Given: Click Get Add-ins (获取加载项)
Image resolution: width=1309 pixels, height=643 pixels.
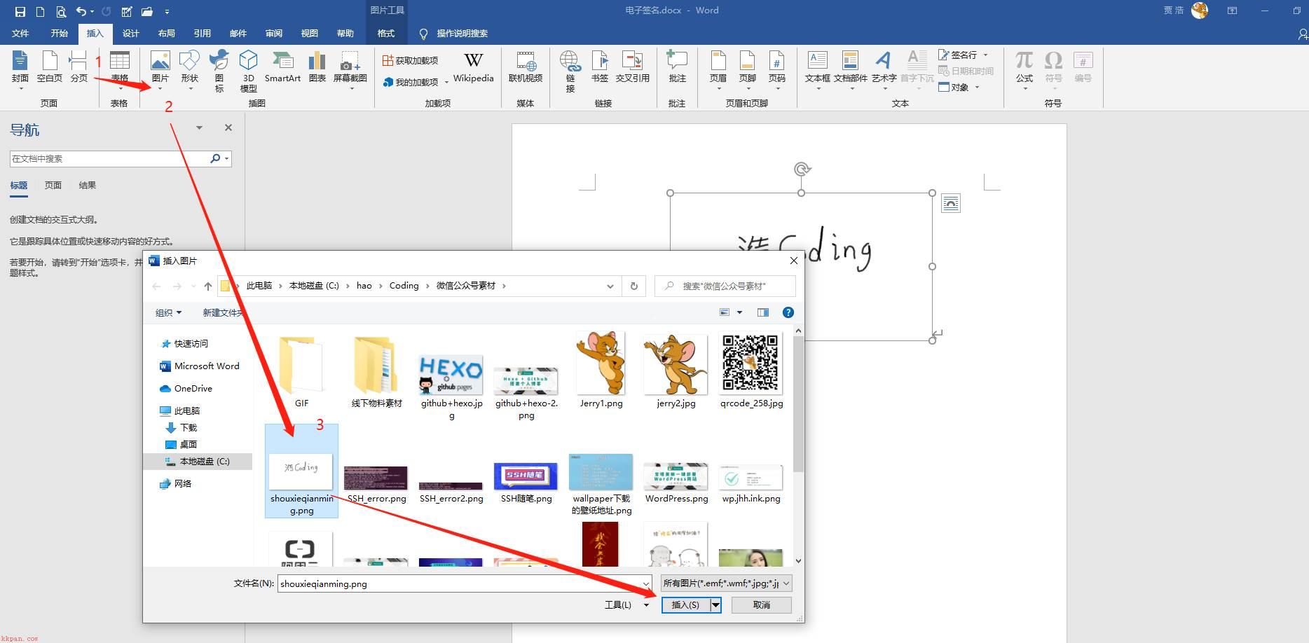Looking at the screenshot, I should tap(410, 61).
